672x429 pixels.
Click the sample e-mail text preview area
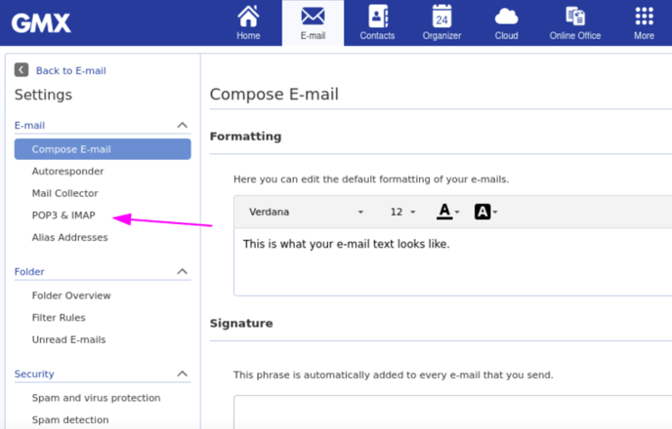(x=453, y=261)
